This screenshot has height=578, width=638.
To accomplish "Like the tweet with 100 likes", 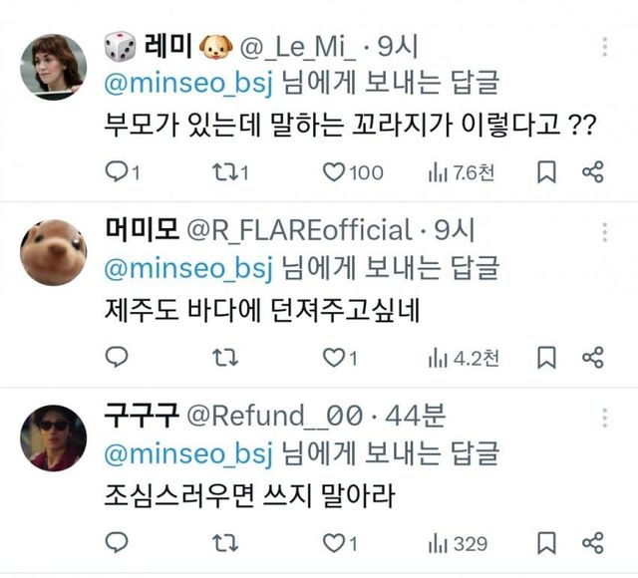I will [334, 172].
